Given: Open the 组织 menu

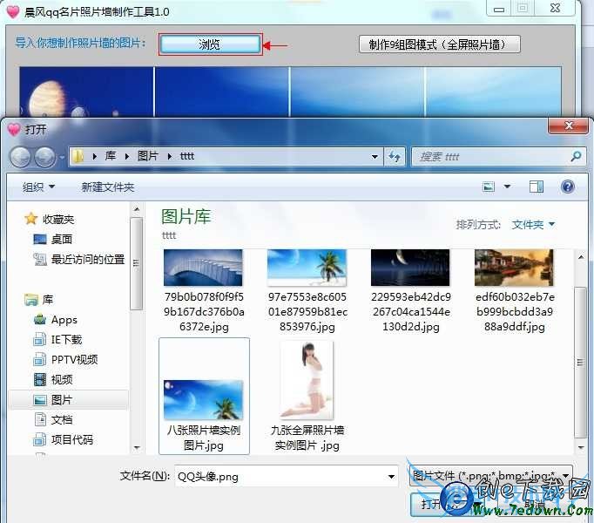Looking at the screenshot, I should tap(38, 187).
